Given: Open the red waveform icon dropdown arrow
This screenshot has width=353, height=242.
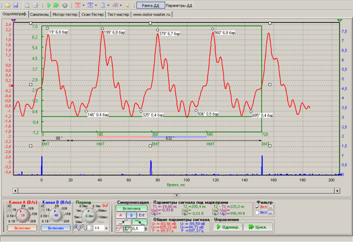Looking at the screenshot, I should coord(83,6).
